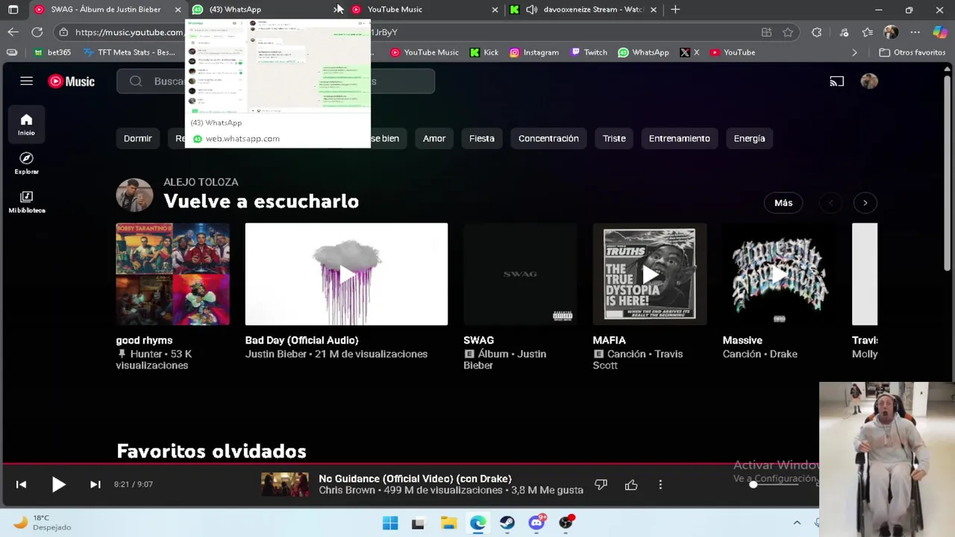
Task: Select the Amor mood chip
Action: tap(434, 138)
